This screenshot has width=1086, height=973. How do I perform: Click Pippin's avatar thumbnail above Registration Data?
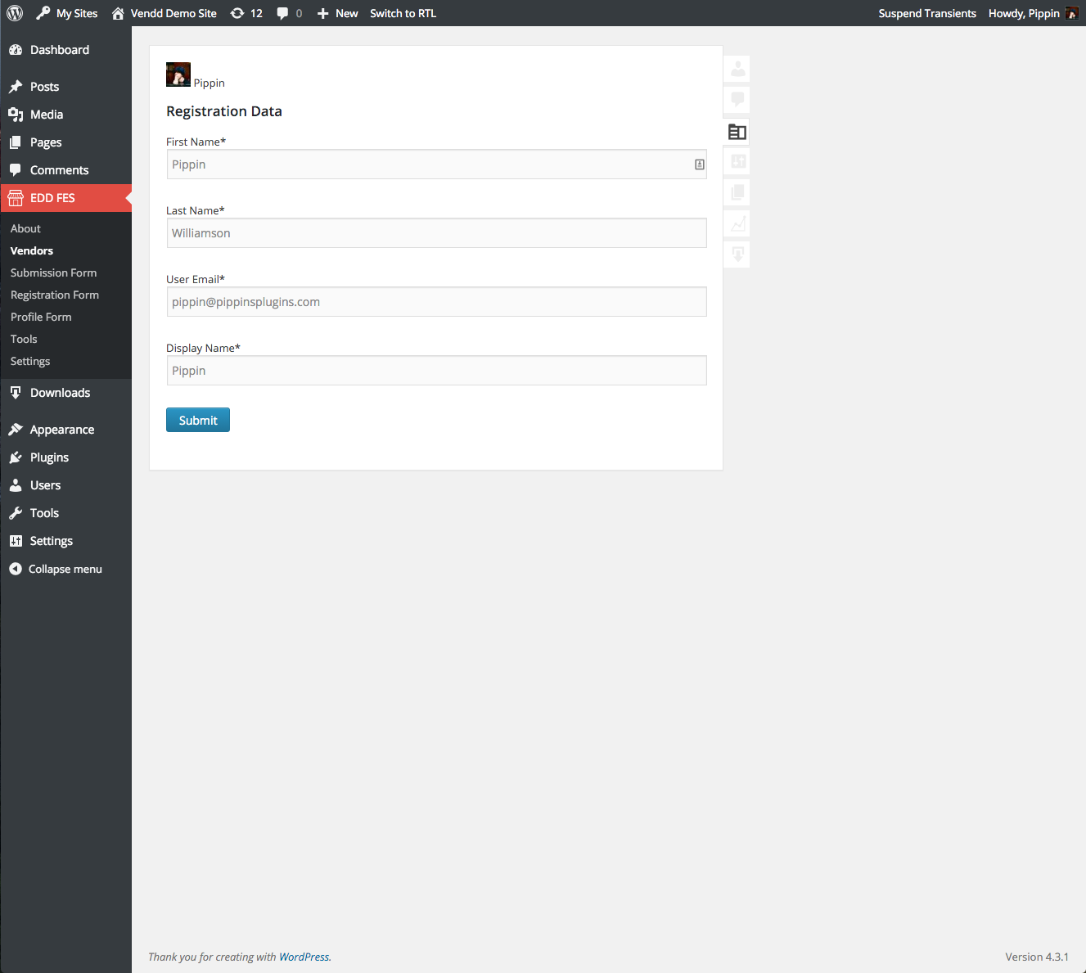pyautogui.click(x=178, y=74)
